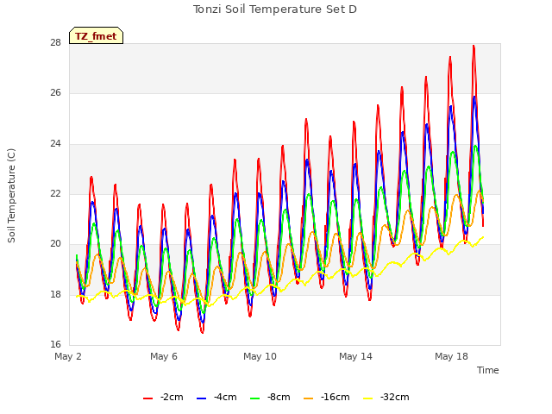The height and width of the screenshot is (414, 552).
Task: Click the 22 y-axis tick label
Action: (x=55, y=193)
